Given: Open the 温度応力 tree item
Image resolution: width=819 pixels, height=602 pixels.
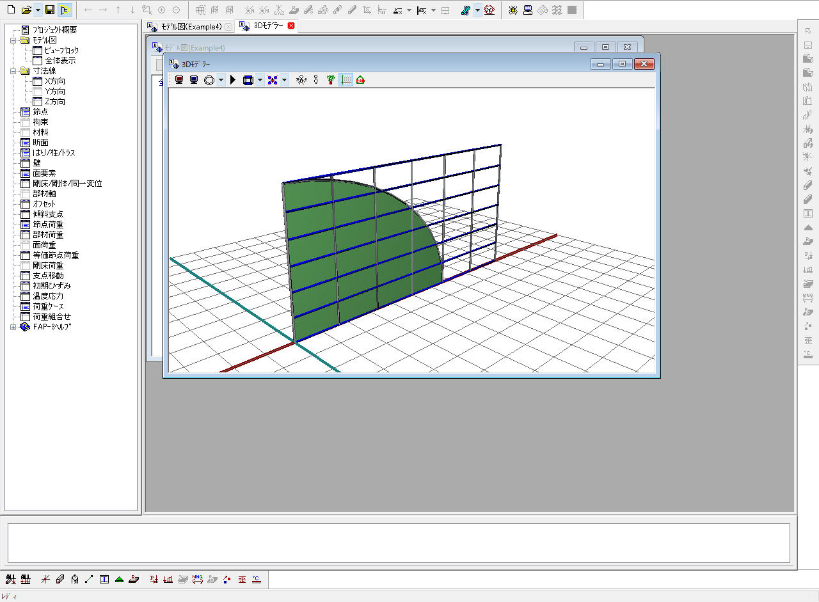Looking at the screenshot, I should coord(48,296).
